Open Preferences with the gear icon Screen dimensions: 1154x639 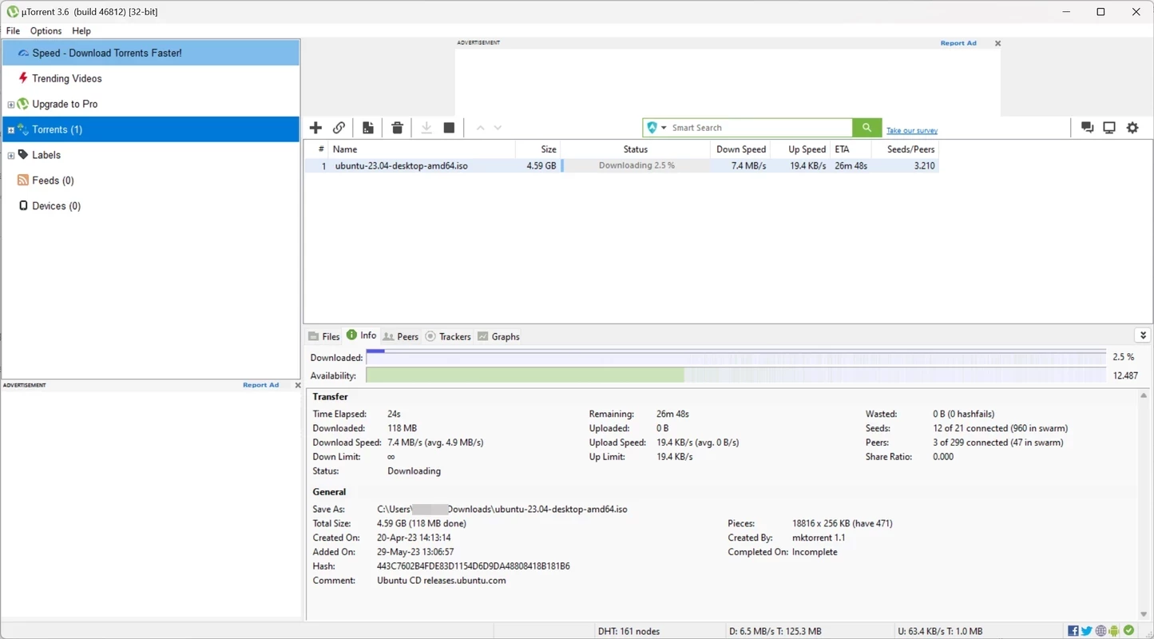(x=1132, y=128)
